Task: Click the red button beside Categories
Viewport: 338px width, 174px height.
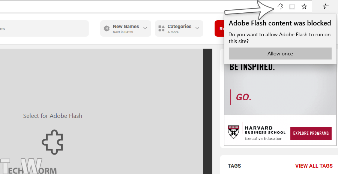Action: (219, 28)
